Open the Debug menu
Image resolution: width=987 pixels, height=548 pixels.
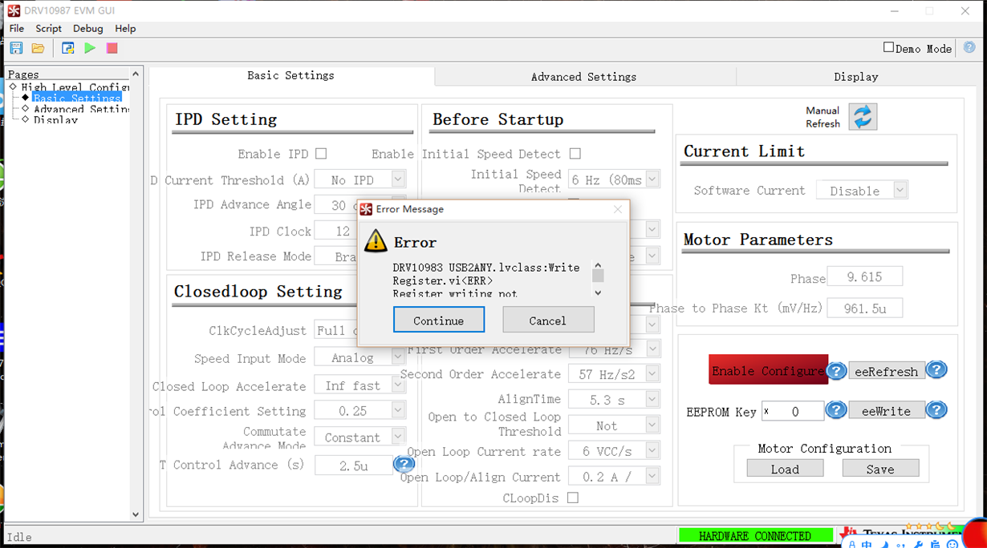pyautogui.click(x=87, y=28)
